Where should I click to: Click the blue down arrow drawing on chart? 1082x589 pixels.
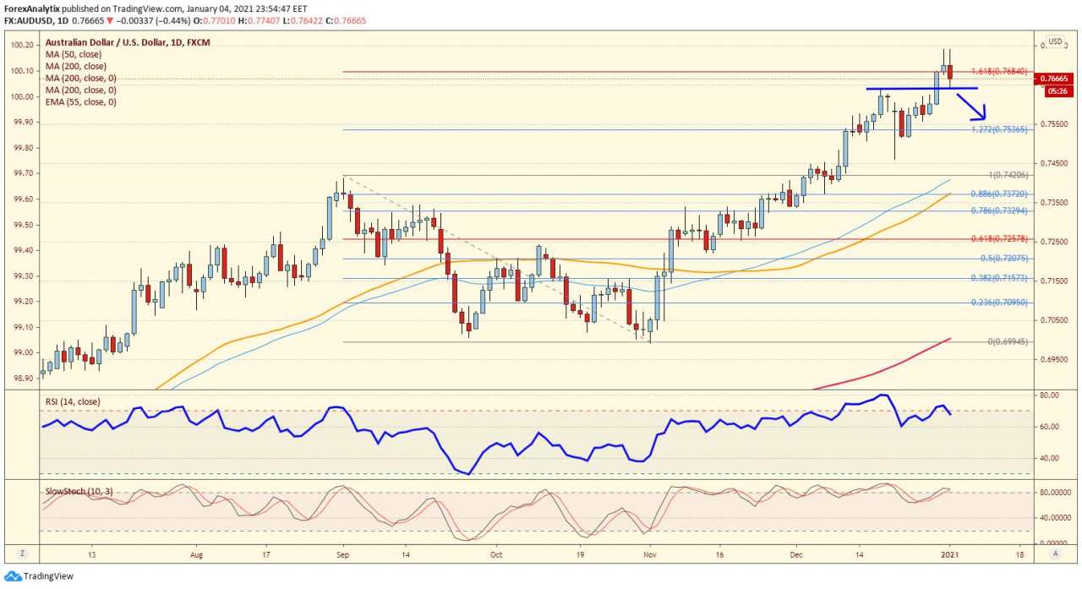972,106
